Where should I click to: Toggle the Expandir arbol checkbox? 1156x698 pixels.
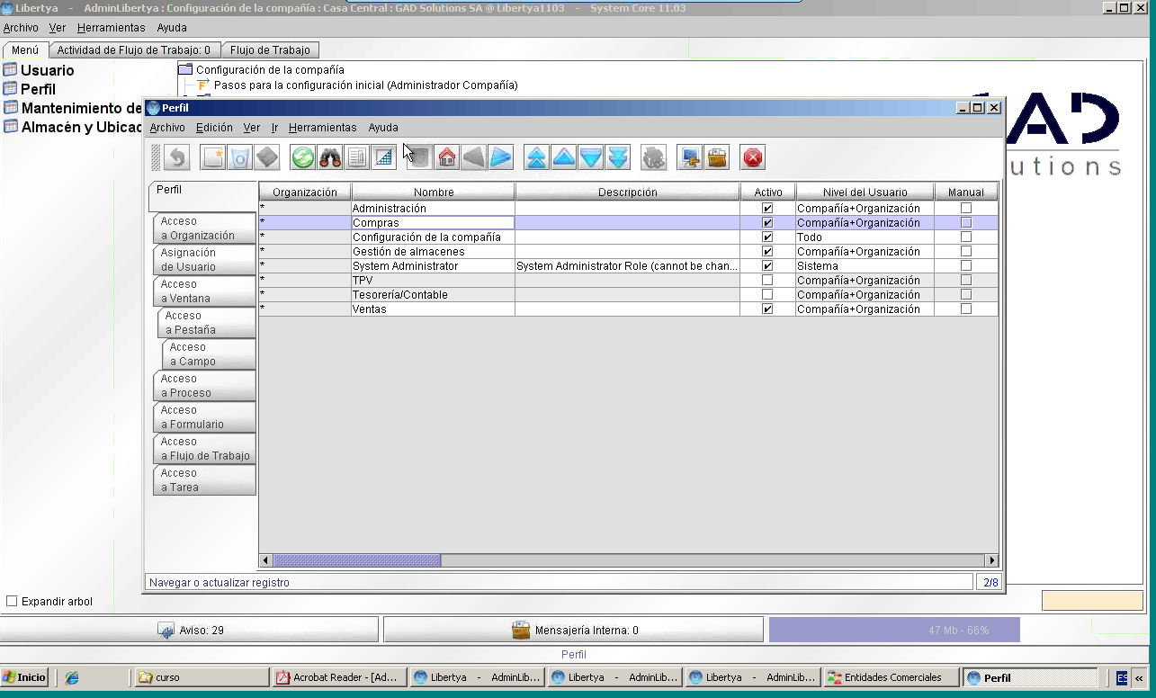click(x=12, y=601)
